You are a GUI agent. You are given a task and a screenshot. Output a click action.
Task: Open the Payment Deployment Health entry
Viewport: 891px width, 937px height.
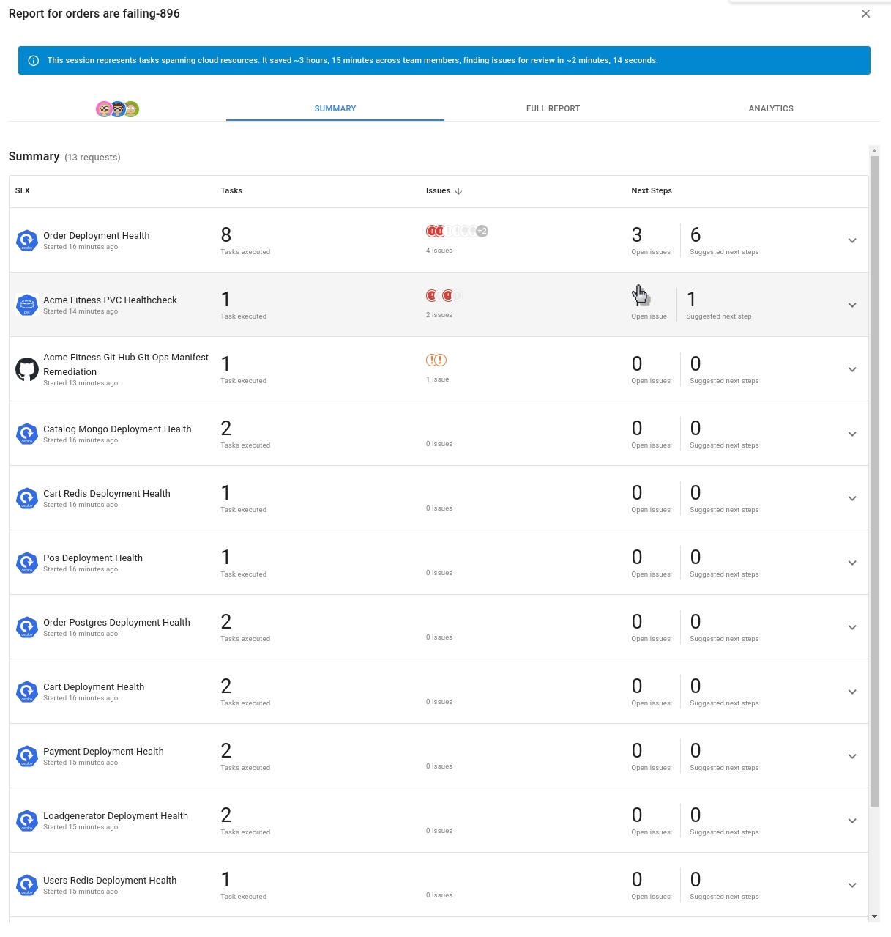(x=103, y=752)
